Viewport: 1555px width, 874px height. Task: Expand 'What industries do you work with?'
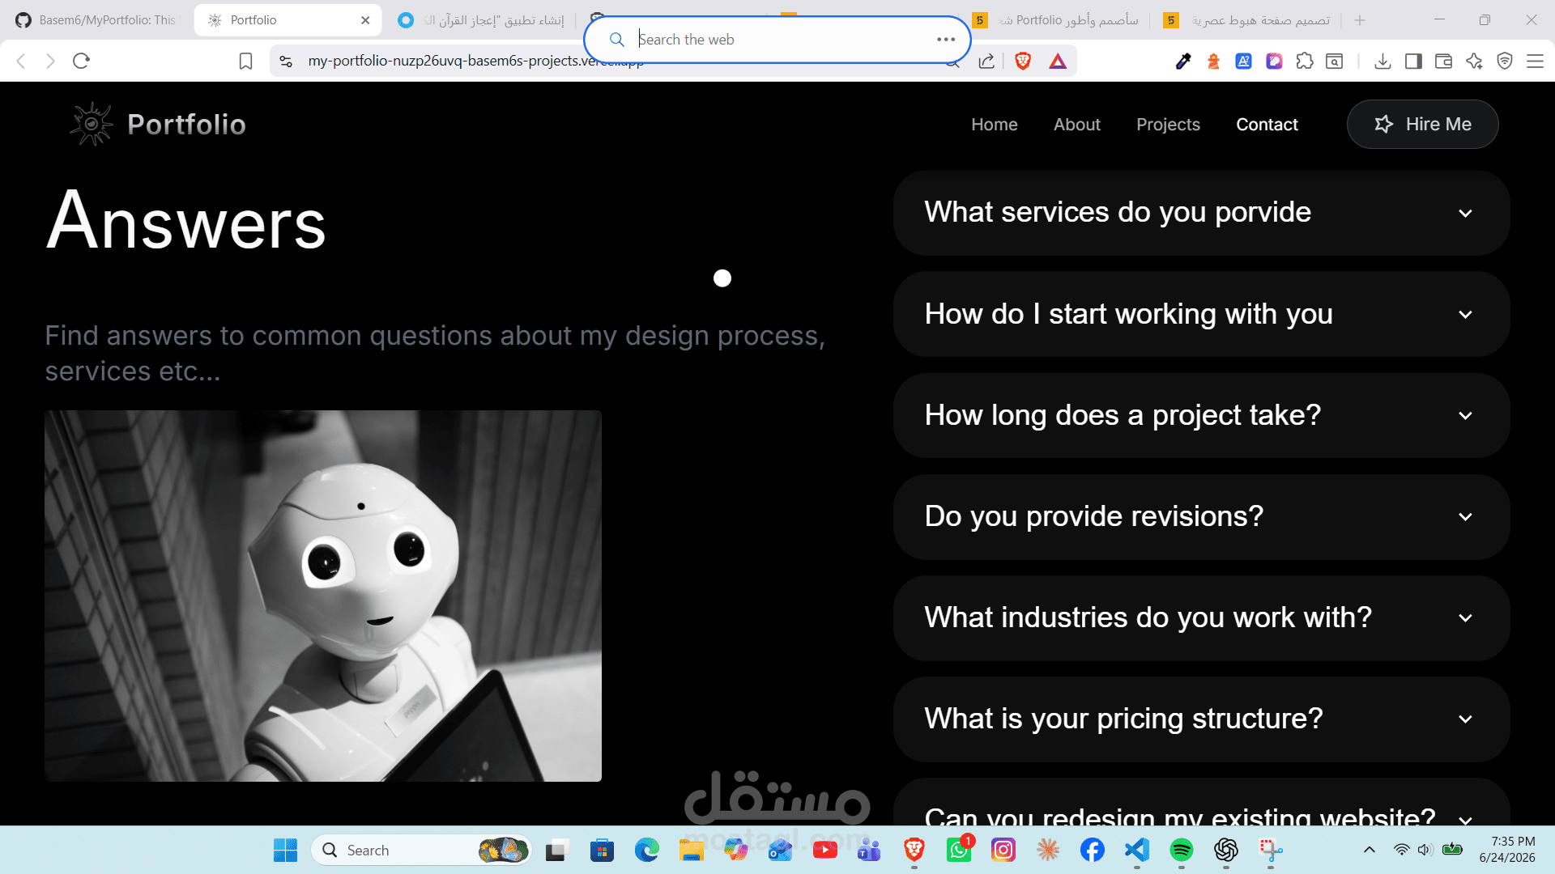(1201, 617)
